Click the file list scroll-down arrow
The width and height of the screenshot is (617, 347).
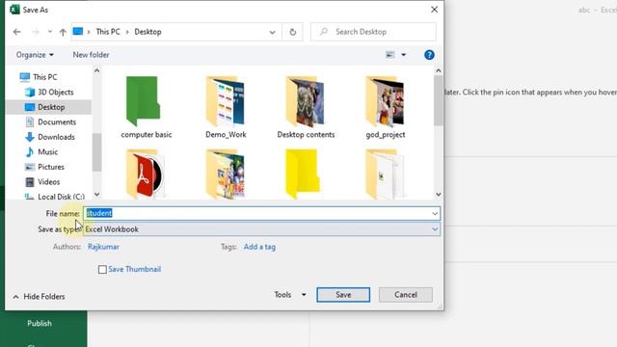(x=439, y=195)
